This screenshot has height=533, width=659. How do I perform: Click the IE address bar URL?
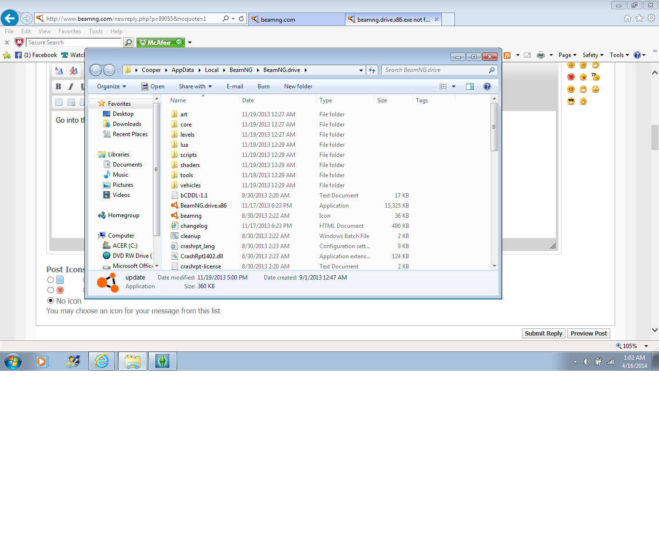pos(126,19)
